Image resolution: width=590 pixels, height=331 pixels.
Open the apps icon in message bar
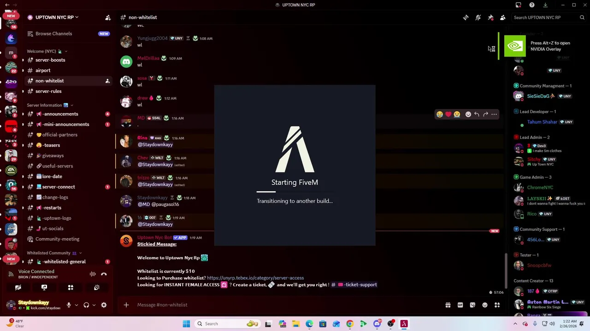click(x=497, y=305)
